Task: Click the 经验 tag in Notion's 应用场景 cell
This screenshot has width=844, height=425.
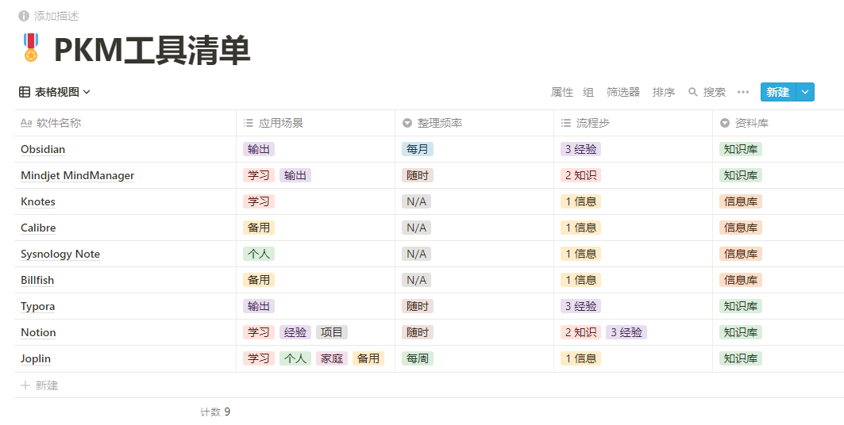Action: (295, 332)
